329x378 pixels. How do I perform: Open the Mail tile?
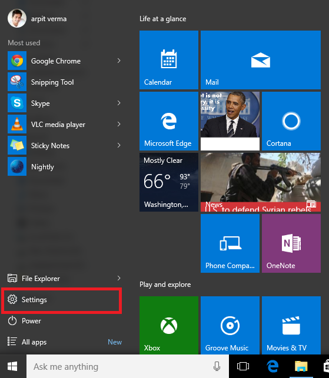261,60
